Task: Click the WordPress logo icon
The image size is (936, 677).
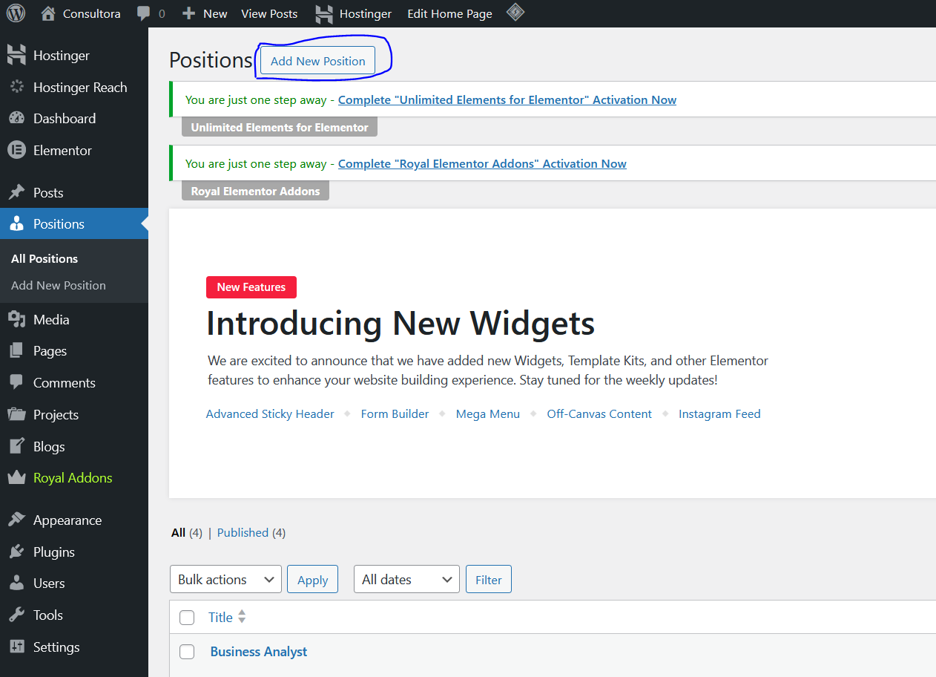Action: (x=16, y=13)
